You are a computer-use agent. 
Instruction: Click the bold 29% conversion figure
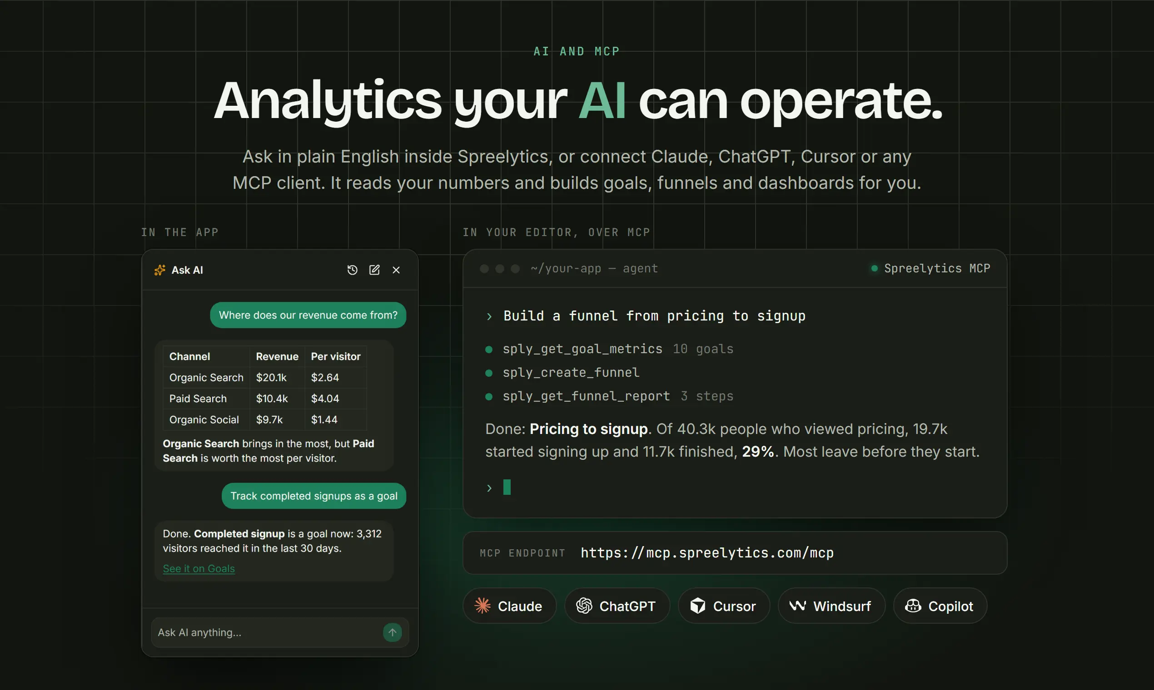pyautogui.click(x=758, y=452)
